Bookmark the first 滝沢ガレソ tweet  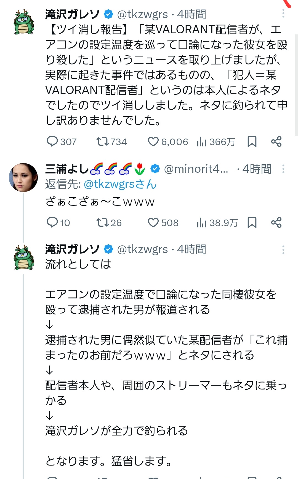(x=252, y=142)
